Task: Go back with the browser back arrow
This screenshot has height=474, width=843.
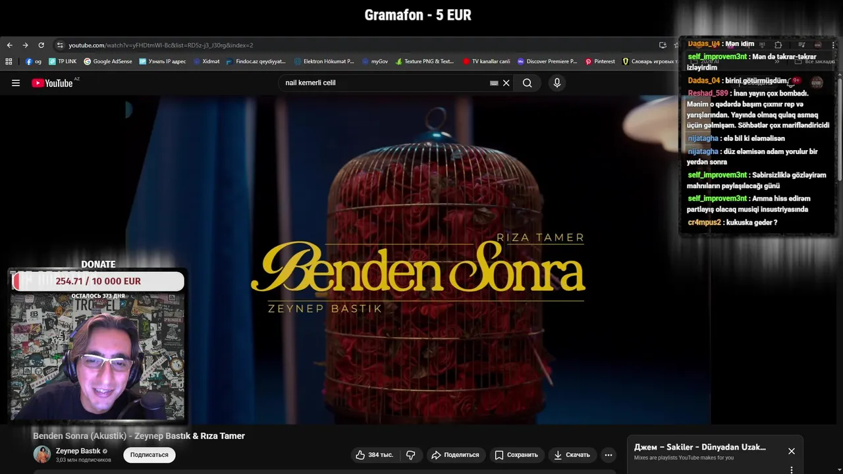Action: pyautogui.click(x=9, y=45)
